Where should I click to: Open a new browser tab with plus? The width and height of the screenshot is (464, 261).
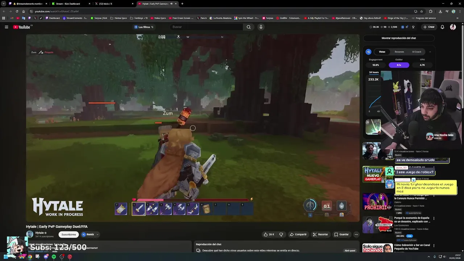coord(182,4)
